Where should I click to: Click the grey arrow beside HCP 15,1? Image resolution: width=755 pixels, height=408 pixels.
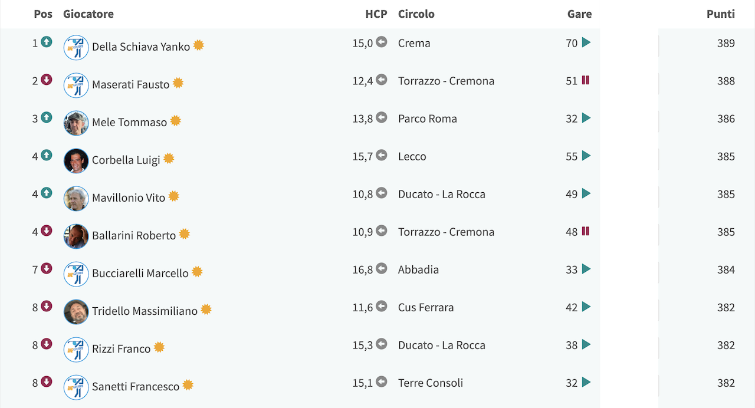pos(382,381)
